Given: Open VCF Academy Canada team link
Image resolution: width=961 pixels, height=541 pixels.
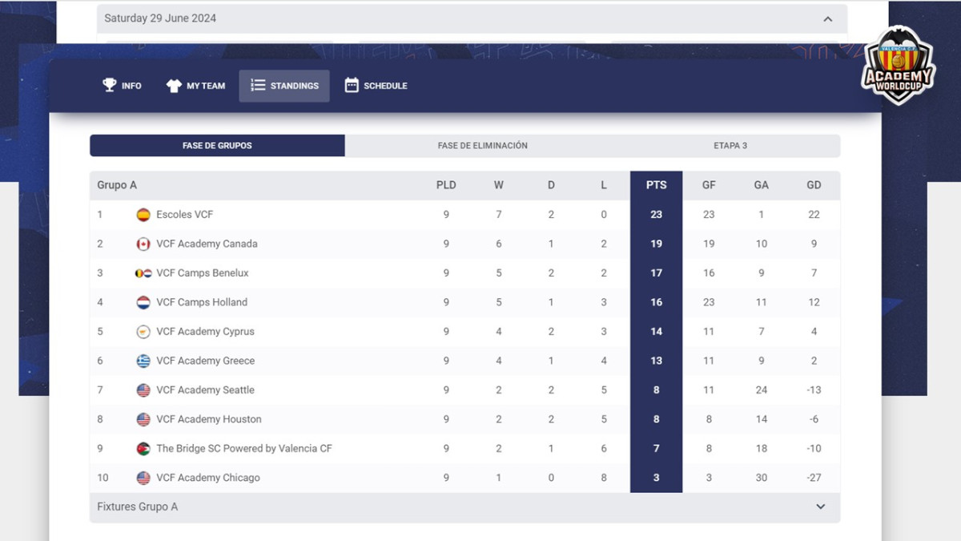Looking at the screenshot, I should pos(207,244).
